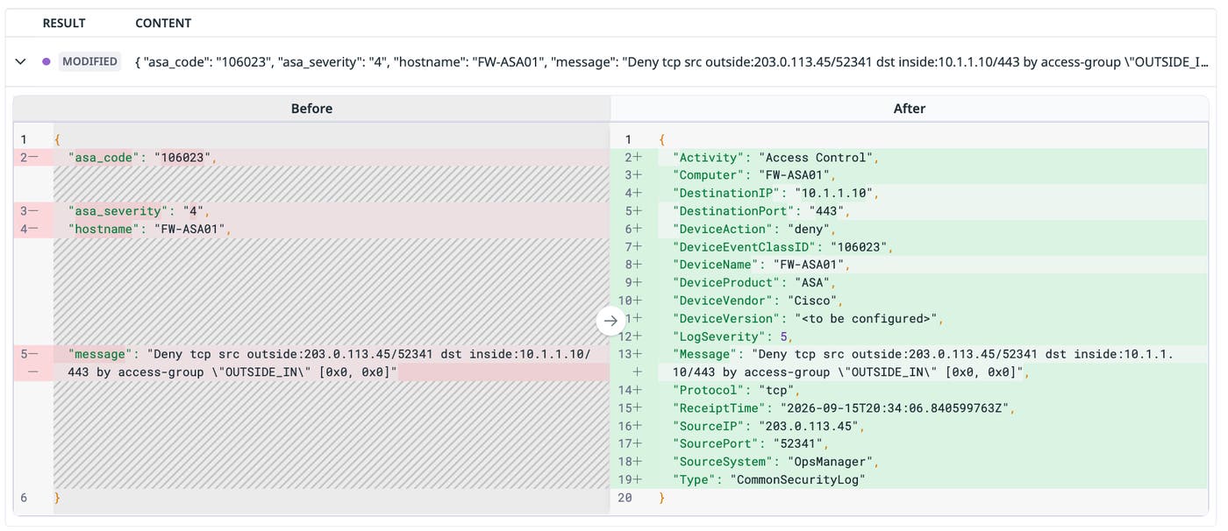The image size is (1228, 531).
Task: Select the Before column header
Action: point(311,109)
